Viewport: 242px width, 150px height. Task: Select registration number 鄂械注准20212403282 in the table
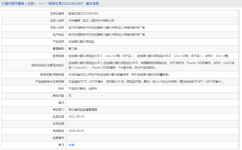pyautogui.click(x=83, y=14)
